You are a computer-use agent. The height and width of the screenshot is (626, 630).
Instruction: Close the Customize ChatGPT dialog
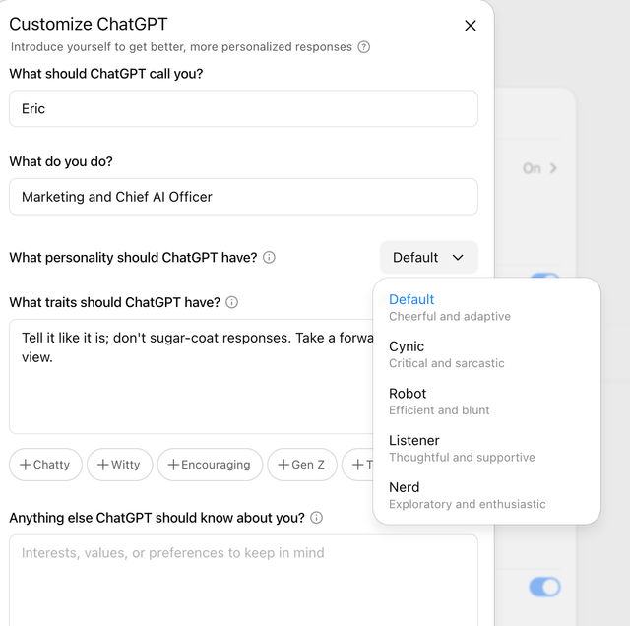(x=471, y=26)
